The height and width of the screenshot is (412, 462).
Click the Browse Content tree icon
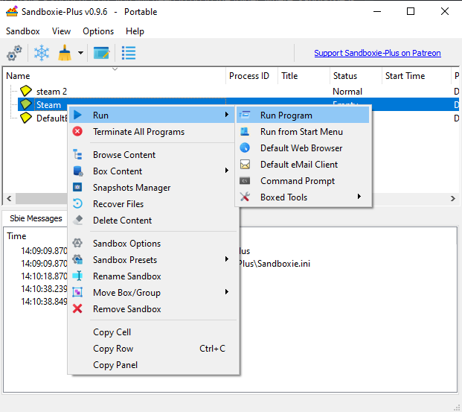(x=77, y=154)
